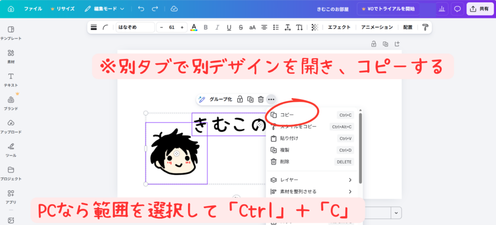496x225 pixels.
Task: Open the ブランド sidebar panel
Action: 11,104
